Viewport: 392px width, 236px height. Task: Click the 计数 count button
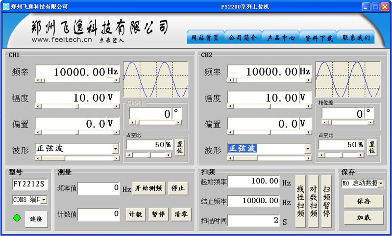click(x=136, y=214)
